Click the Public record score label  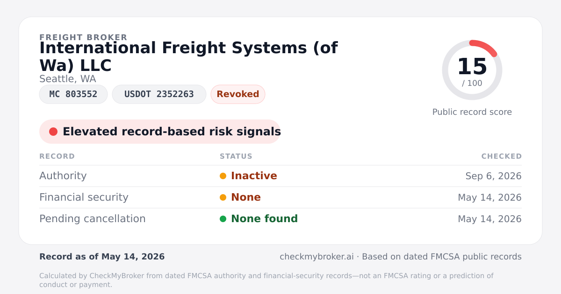472,112
